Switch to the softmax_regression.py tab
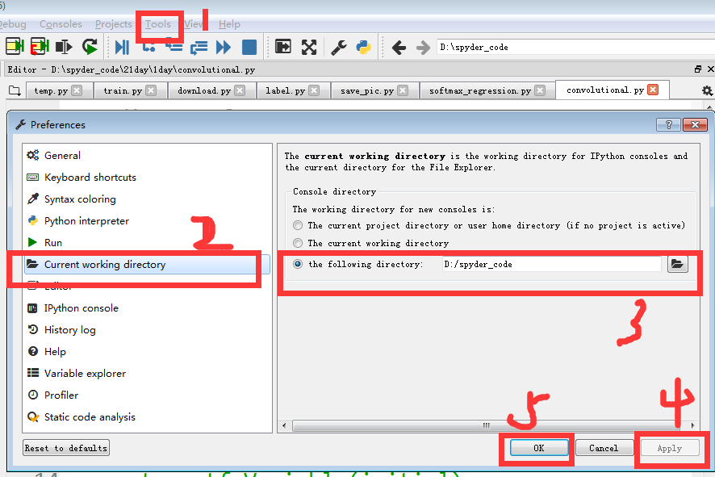This screenshot has height=477, width=715. coord(480,90)
